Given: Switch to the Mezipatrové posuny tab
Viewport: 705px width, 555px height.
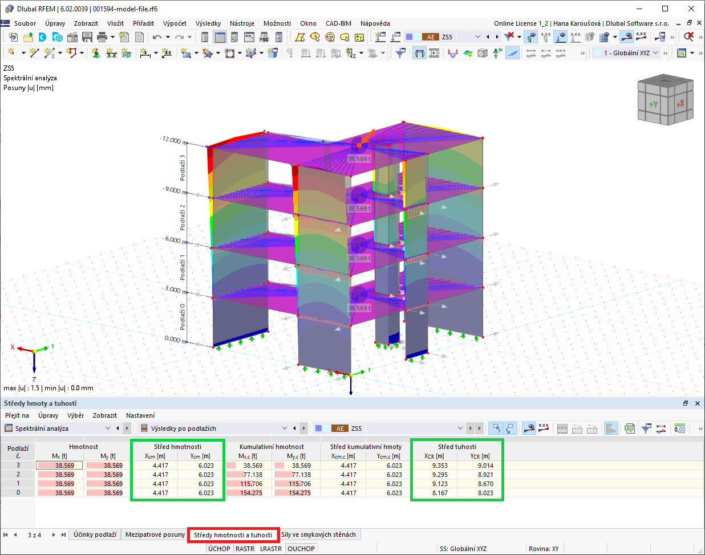Looking at the screenshot, I should point(155,534).
